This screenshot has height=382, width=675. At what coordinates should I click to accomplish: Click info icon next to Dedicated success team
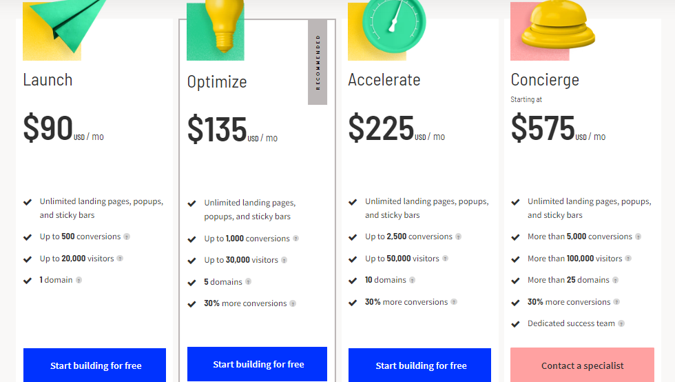621,323
